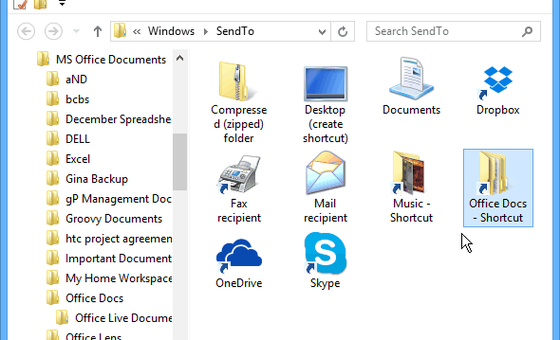
Task: Click the folder icon in address bar
Action: click(120, 31)
